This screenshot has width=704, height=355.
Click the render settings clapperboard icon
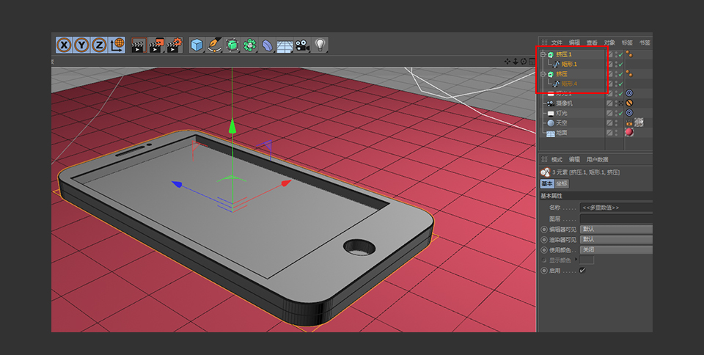point(174,45)
